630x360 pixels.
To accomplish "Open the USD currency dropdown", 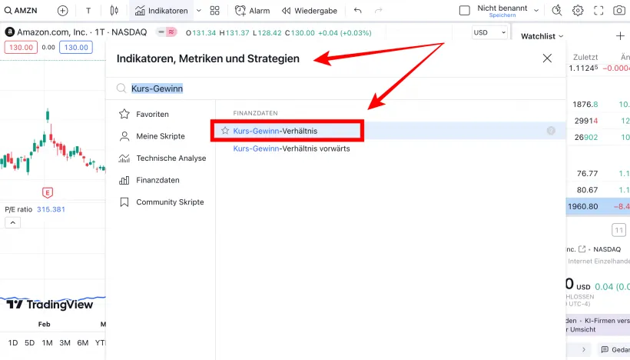I will coord(489,32).
